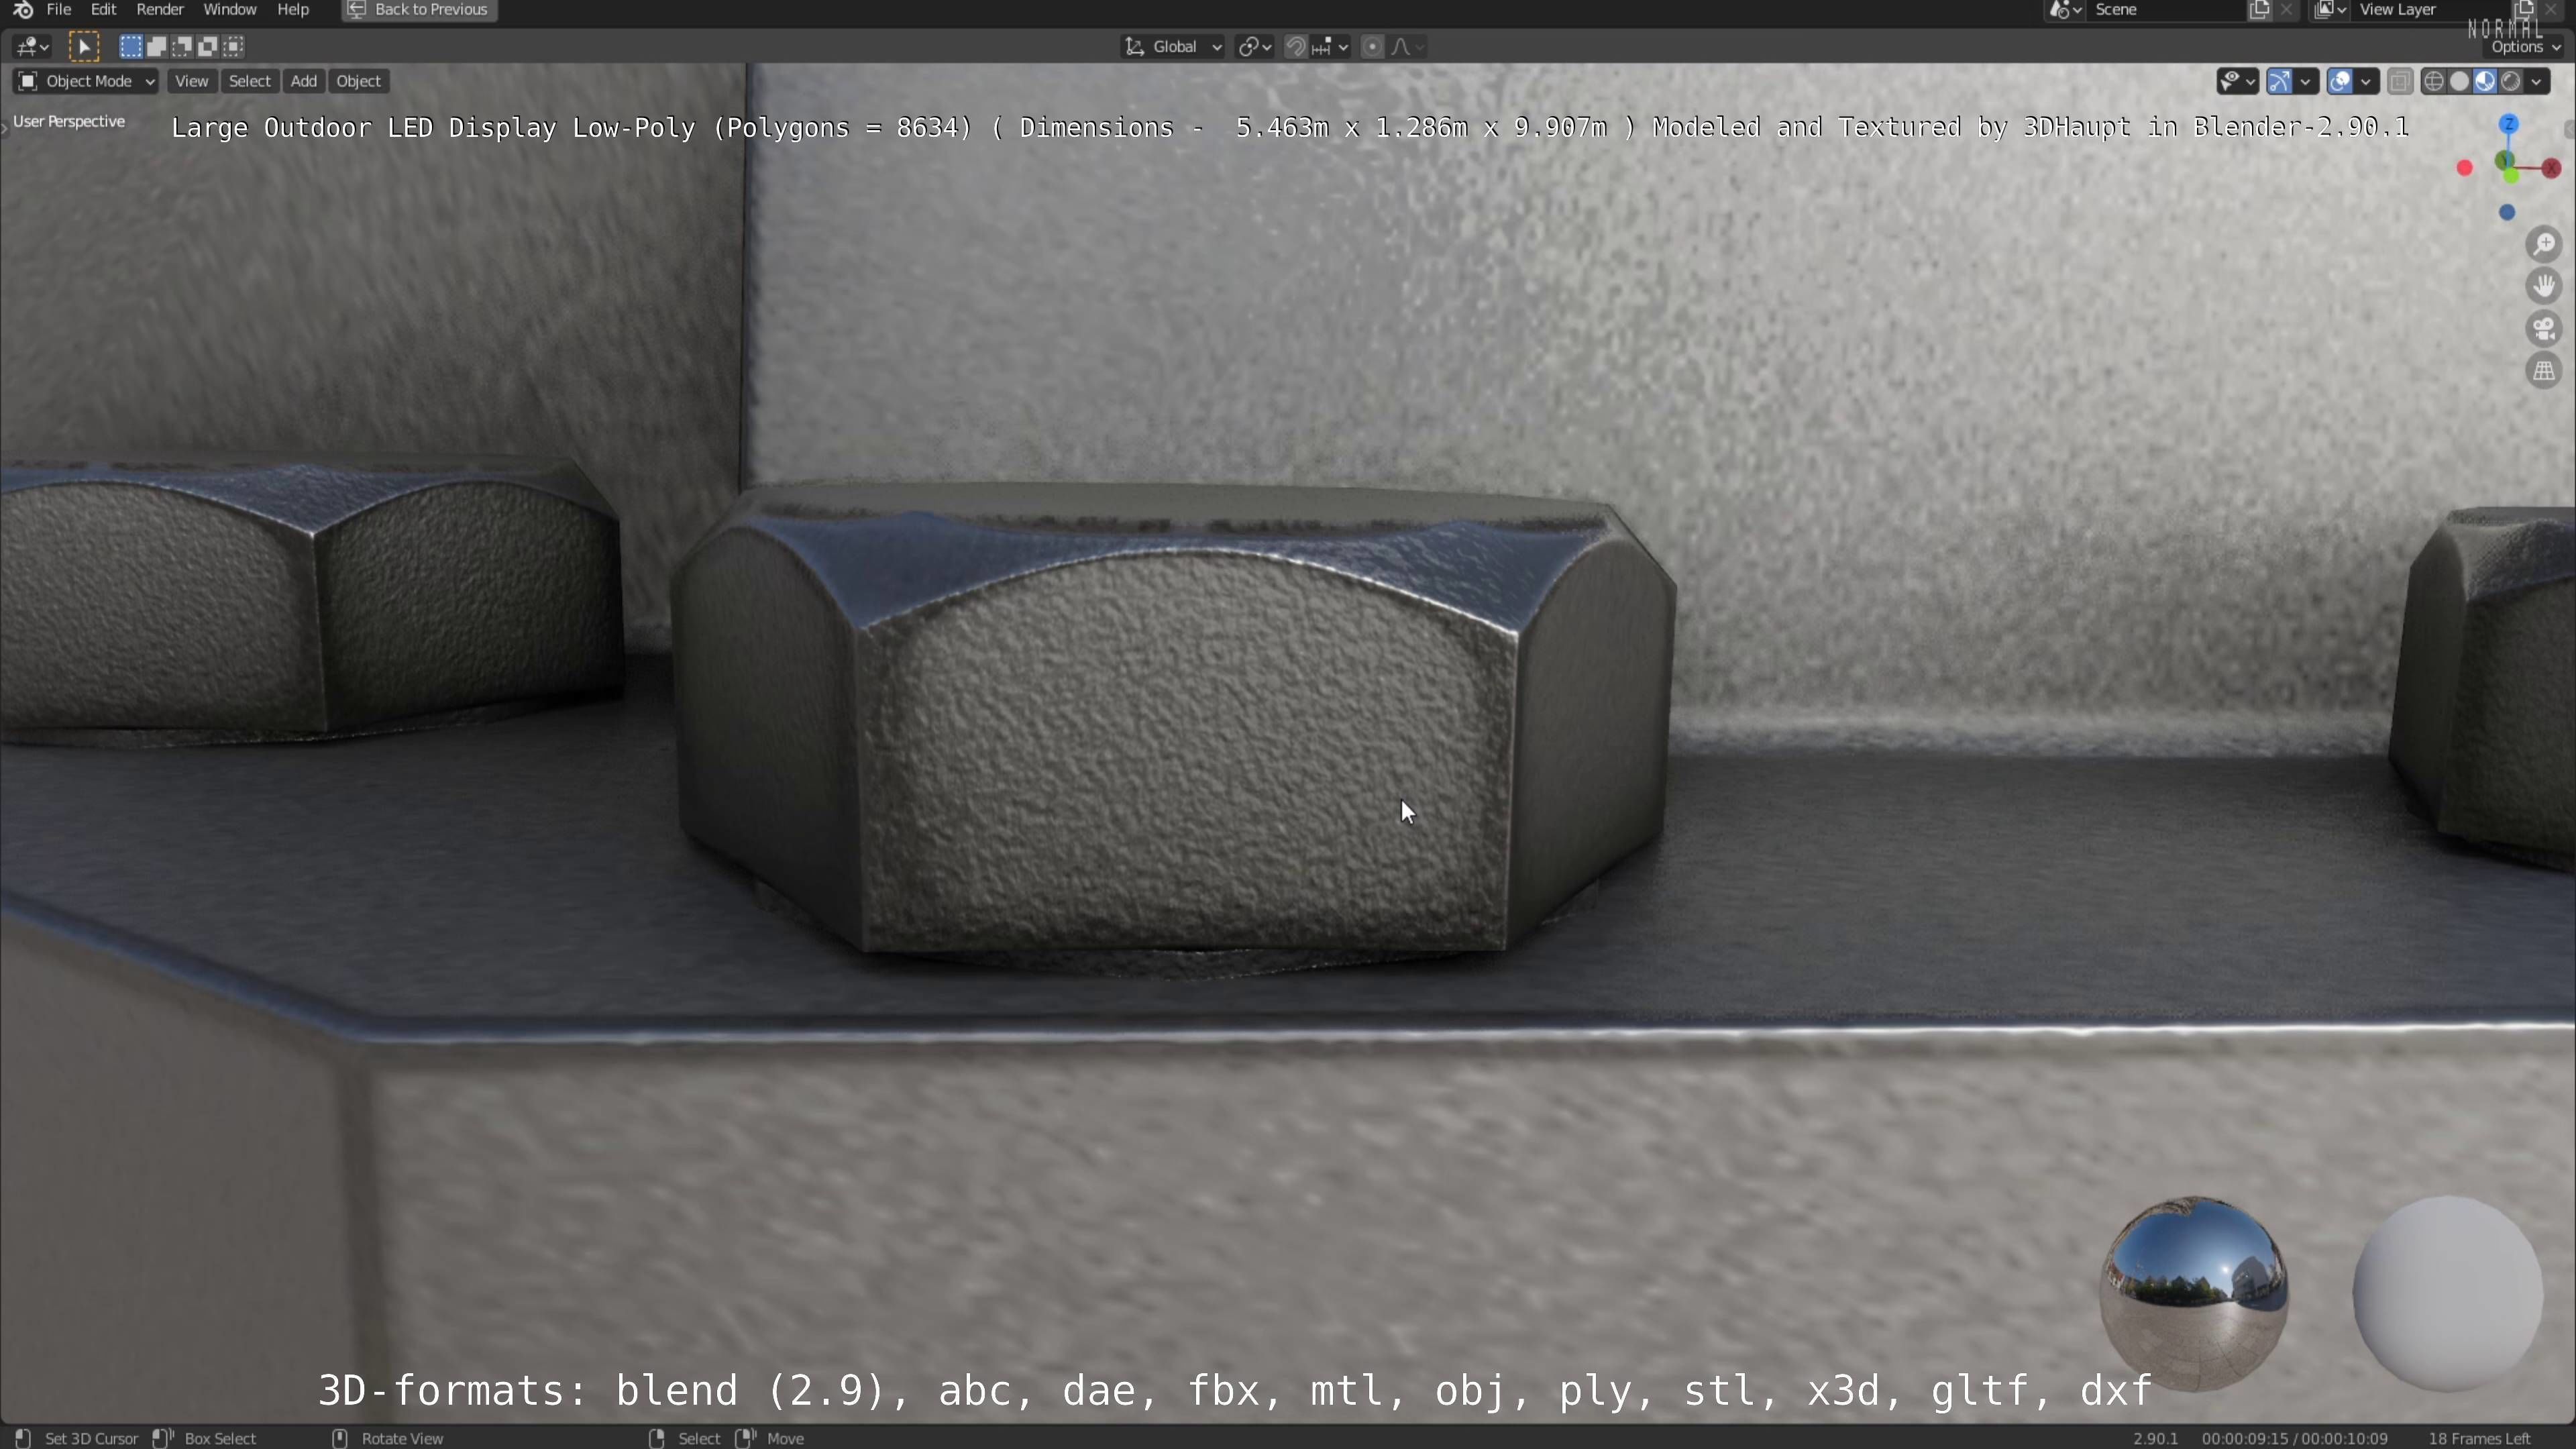Switch to wireframe viewport shading
Viewport: 2576px width, 1449px height.
coord(2434,81)
